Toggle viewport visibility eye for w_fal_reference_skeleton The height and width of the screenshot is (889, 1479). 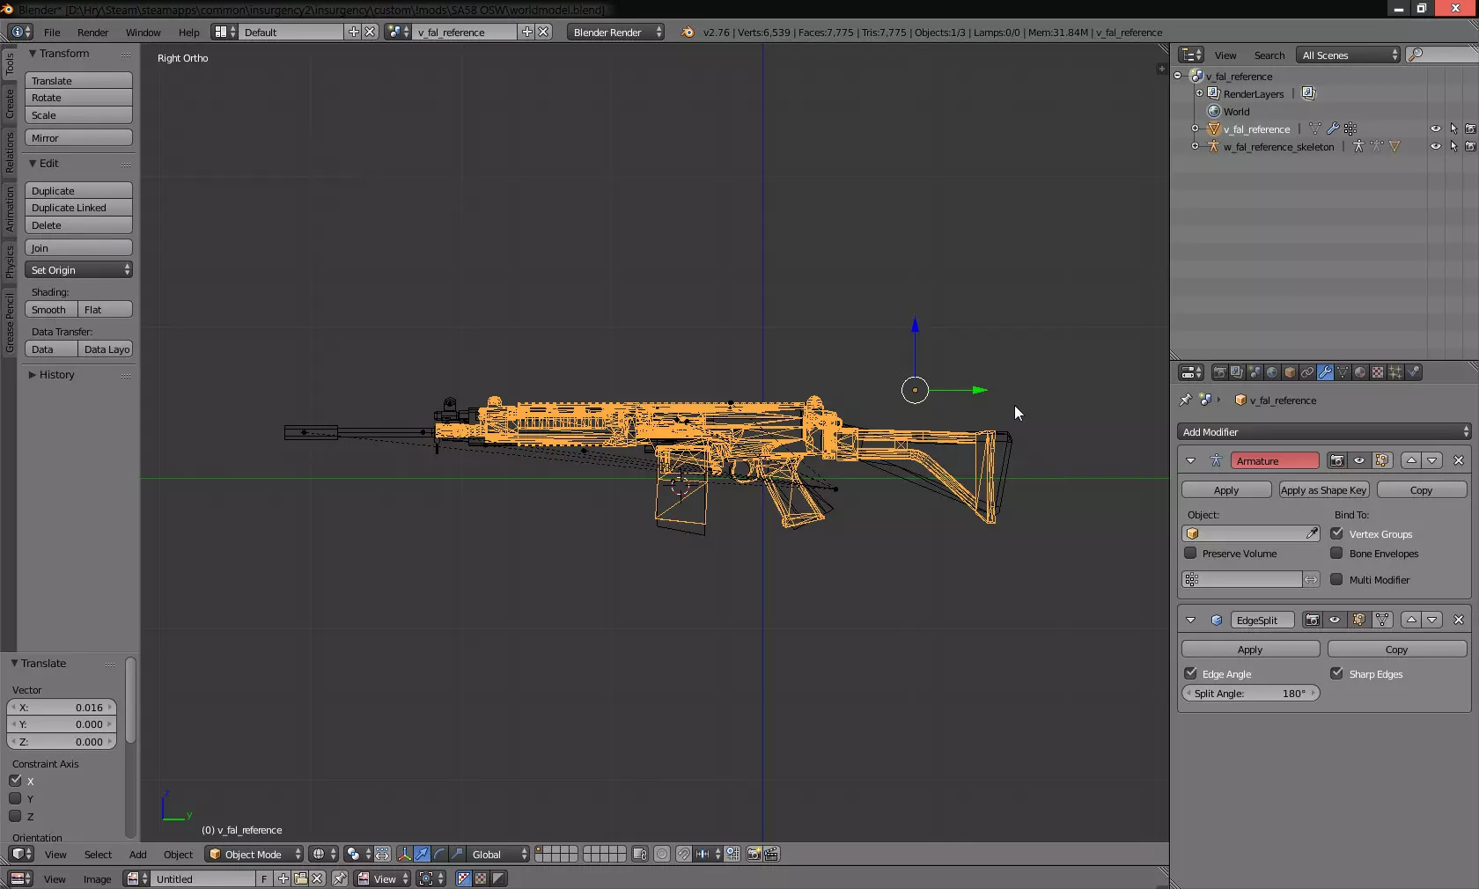pos(1436,146)
